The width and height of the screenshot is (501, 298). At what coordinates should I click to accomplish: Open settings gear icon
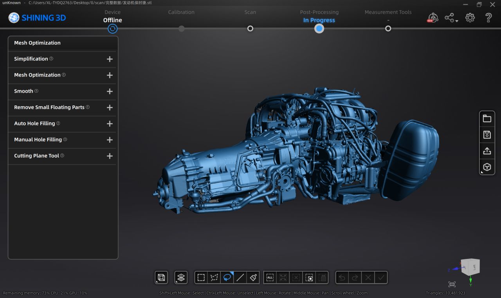pos(470,18)
